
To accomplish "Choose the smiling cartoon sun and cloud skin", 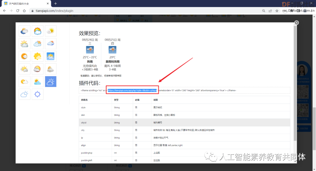I will 51,31.
